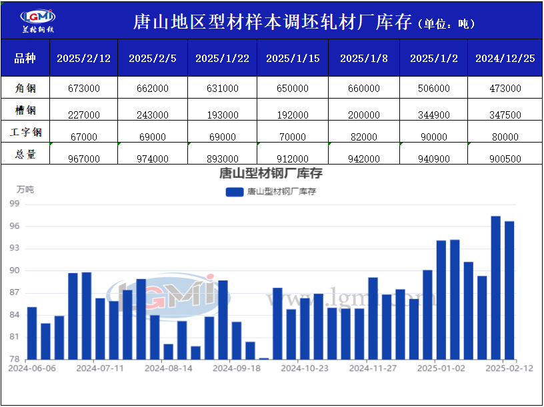Select the 2024/12/25 column header
Image resolution: width=544 pixels, height=407 pixels.
(x=505, y=58)
